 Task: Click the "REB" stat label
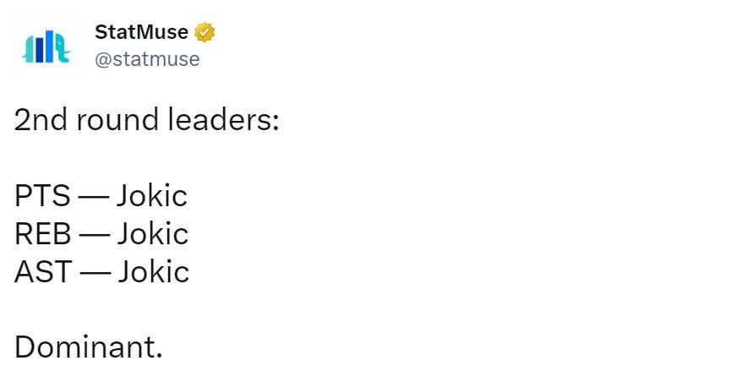click(x=43, y=234)
